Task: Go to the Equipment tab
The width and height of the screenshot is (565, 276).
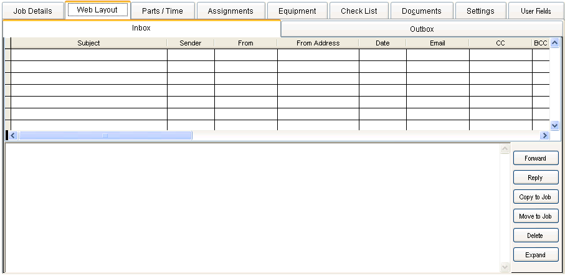Action: tap(297, 11)
